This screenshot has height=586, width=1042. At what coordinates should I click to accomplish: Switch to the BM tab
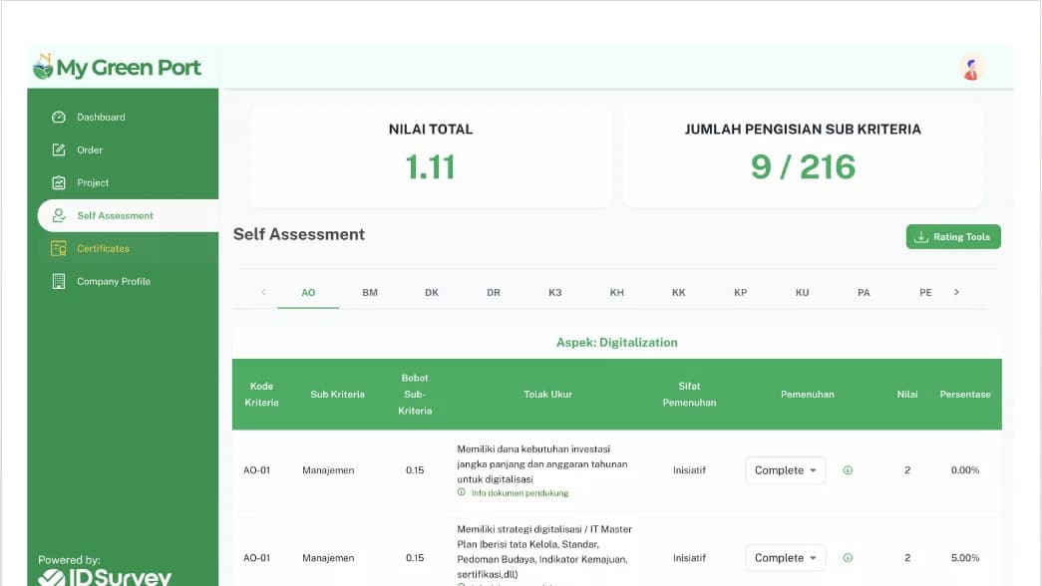370,292
